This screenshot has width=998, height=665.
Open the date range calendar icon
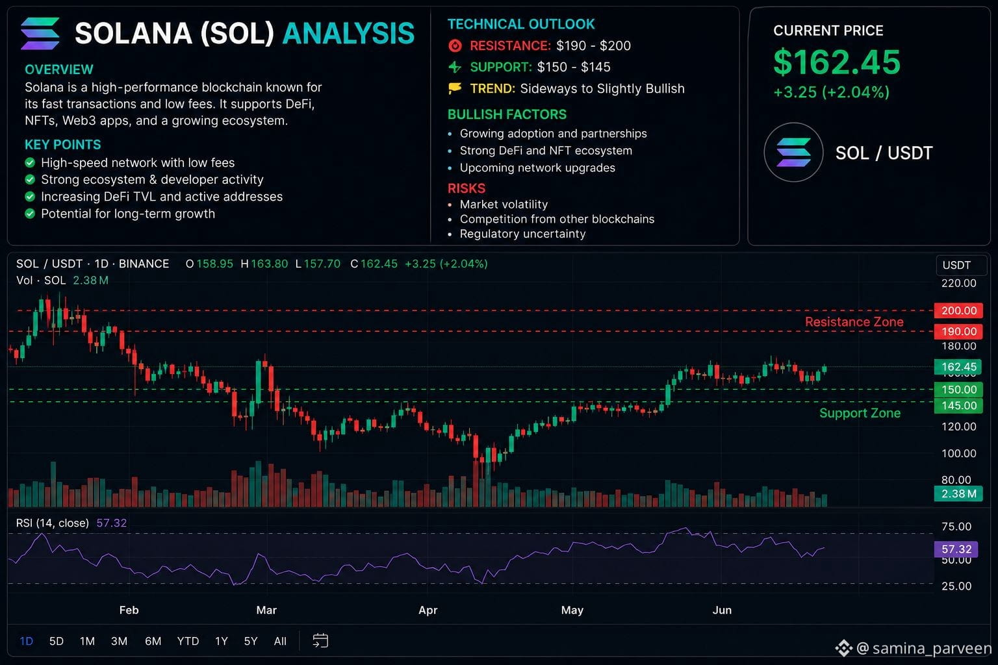[320, 641]
